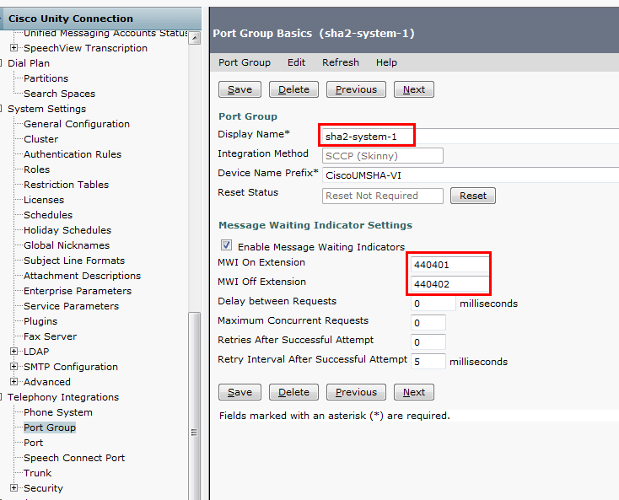The width and height of the screenshot is (619, 500).
Task: Open the Edit menu
Action: click(296, 62)
